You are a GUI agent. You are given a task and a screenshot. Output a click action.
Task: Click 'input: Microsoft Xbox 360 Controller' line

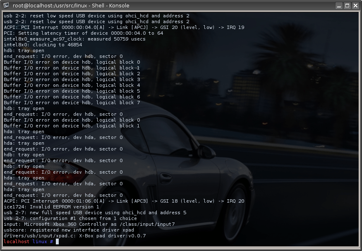89,224
